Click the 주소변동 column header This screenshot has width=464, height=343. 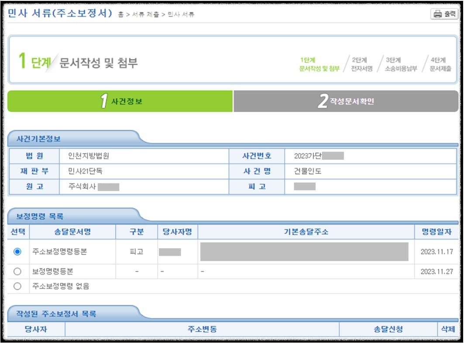coord(202,329)
